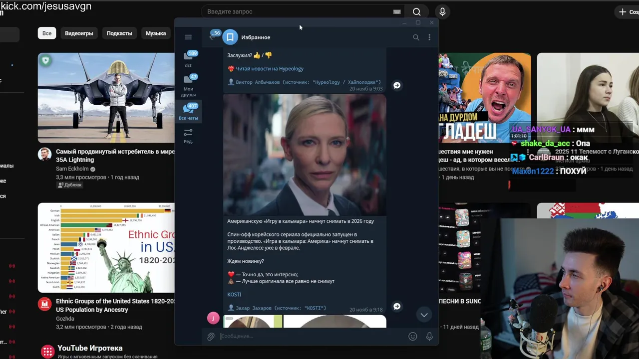The width and height of the screenshot is (639, 359).
Task: Open the emoji picker in Telegram
Action: click(413, 337)
